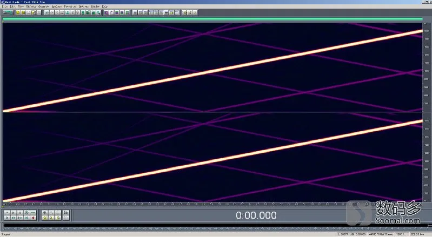Jump to the end of the file
This screenshot has width=432, height=237.
[26, 218]
